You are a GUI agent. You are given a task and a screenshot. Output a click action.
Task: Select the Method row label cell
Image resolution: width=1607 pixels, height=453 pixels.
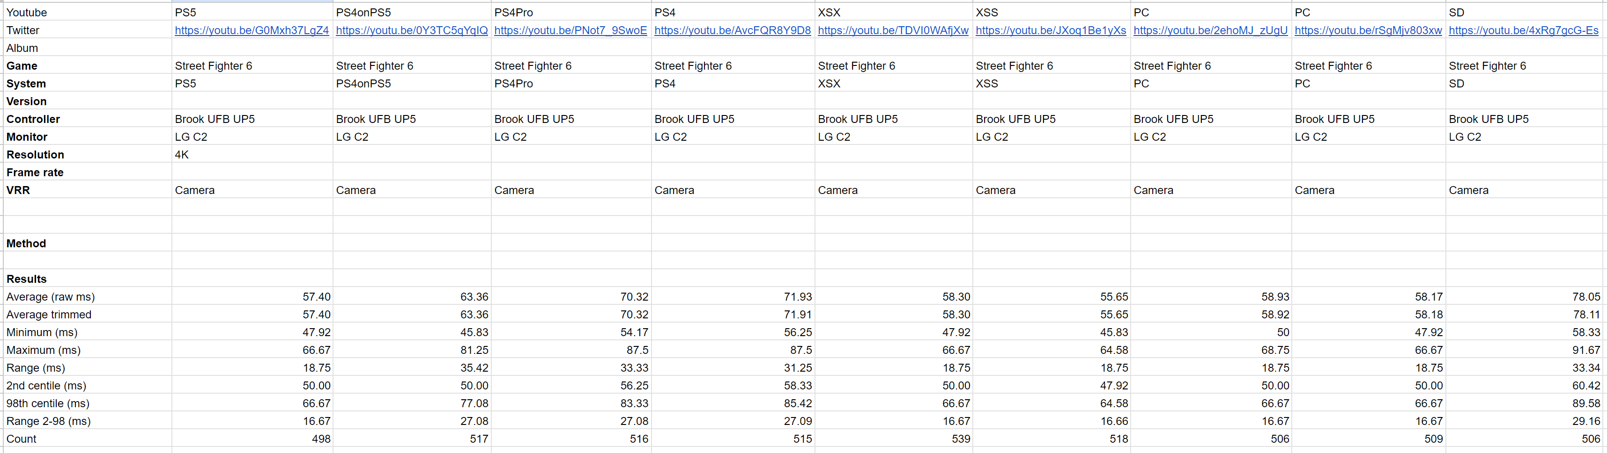coord(87,243)
